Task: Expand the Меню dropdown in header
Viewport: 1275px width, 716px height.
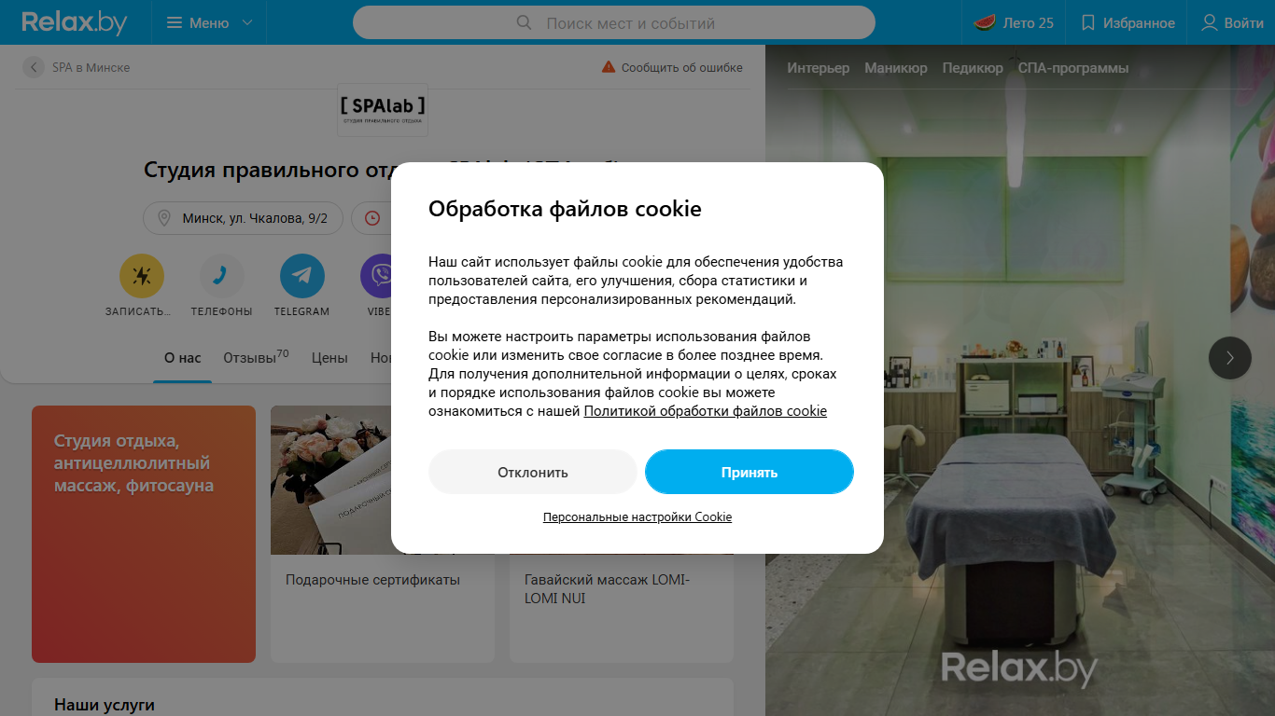Action: click(210, 22)
